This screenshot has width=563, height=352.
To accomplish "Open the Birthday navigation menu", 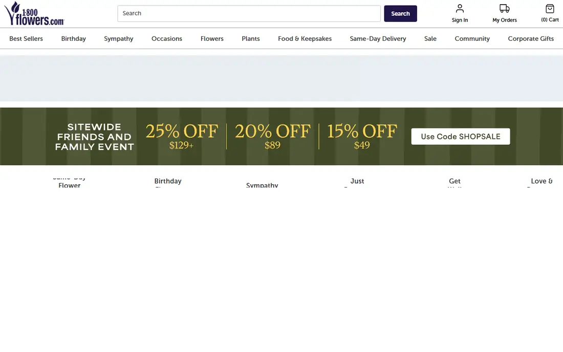I will (73, 39).
